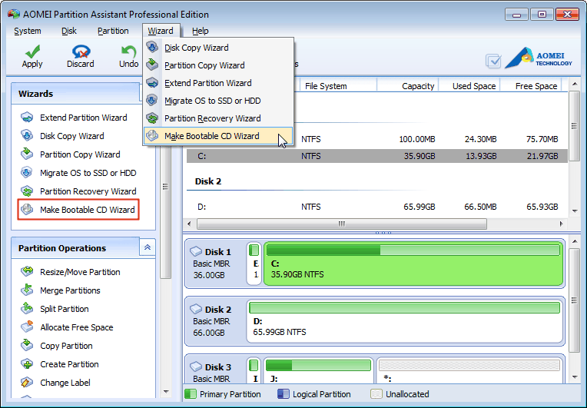Open Allocate Free Space operation
This screenshot has width=587, height=408.
point(77,327)
